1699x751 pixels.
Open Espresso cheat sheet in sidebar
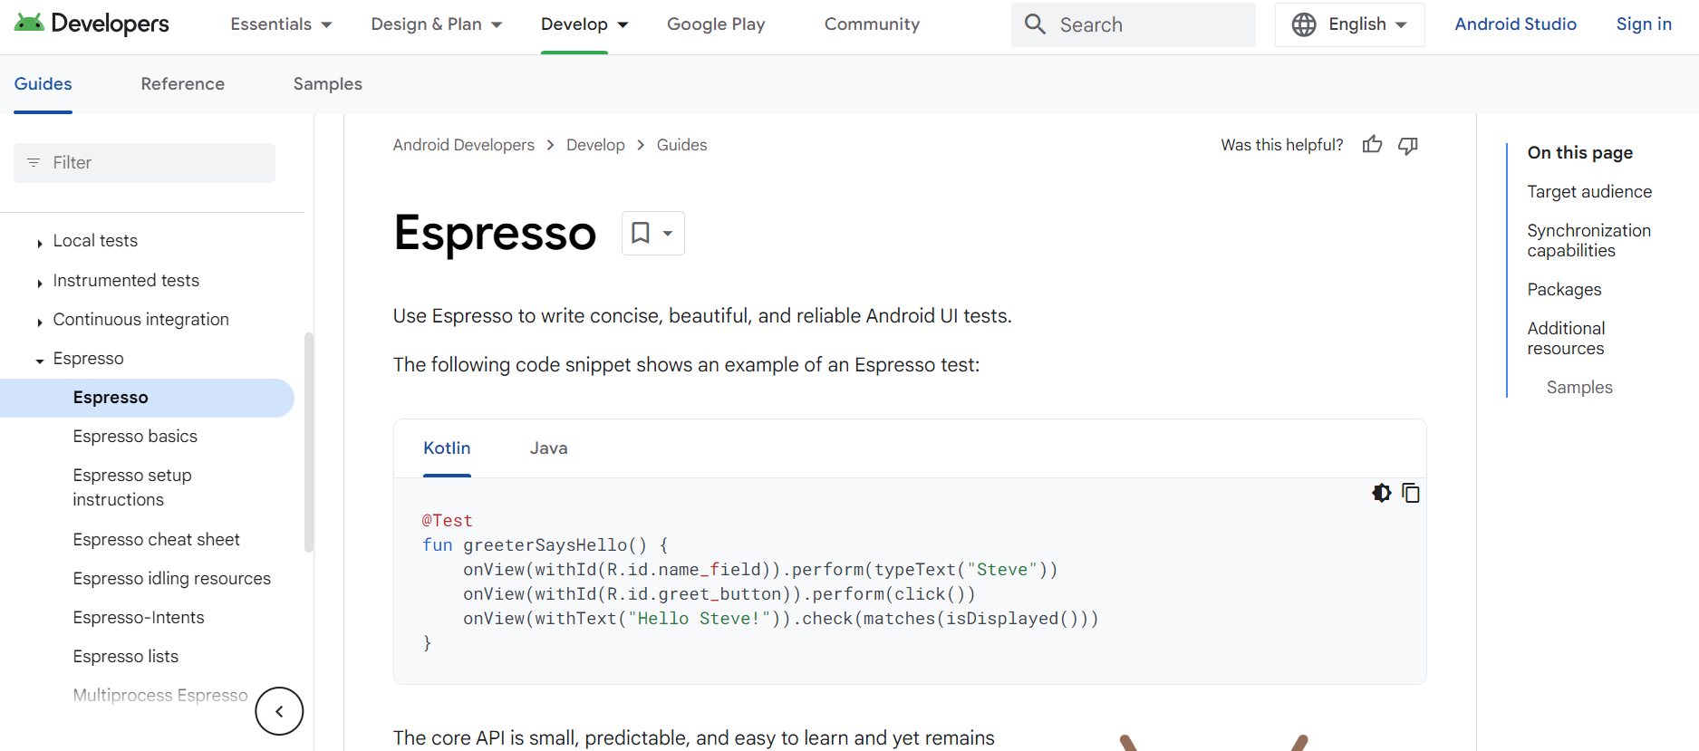tap(156, 540)
